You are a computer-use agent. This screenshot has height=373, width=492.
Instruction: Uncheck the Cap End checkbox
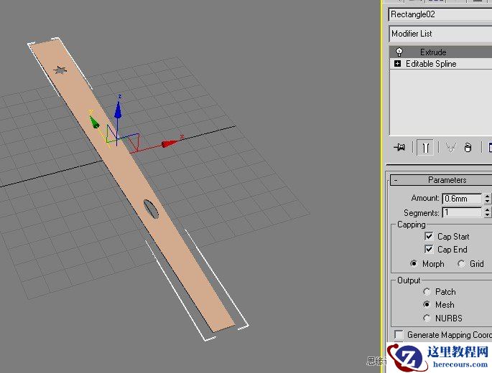pos(428,249)
